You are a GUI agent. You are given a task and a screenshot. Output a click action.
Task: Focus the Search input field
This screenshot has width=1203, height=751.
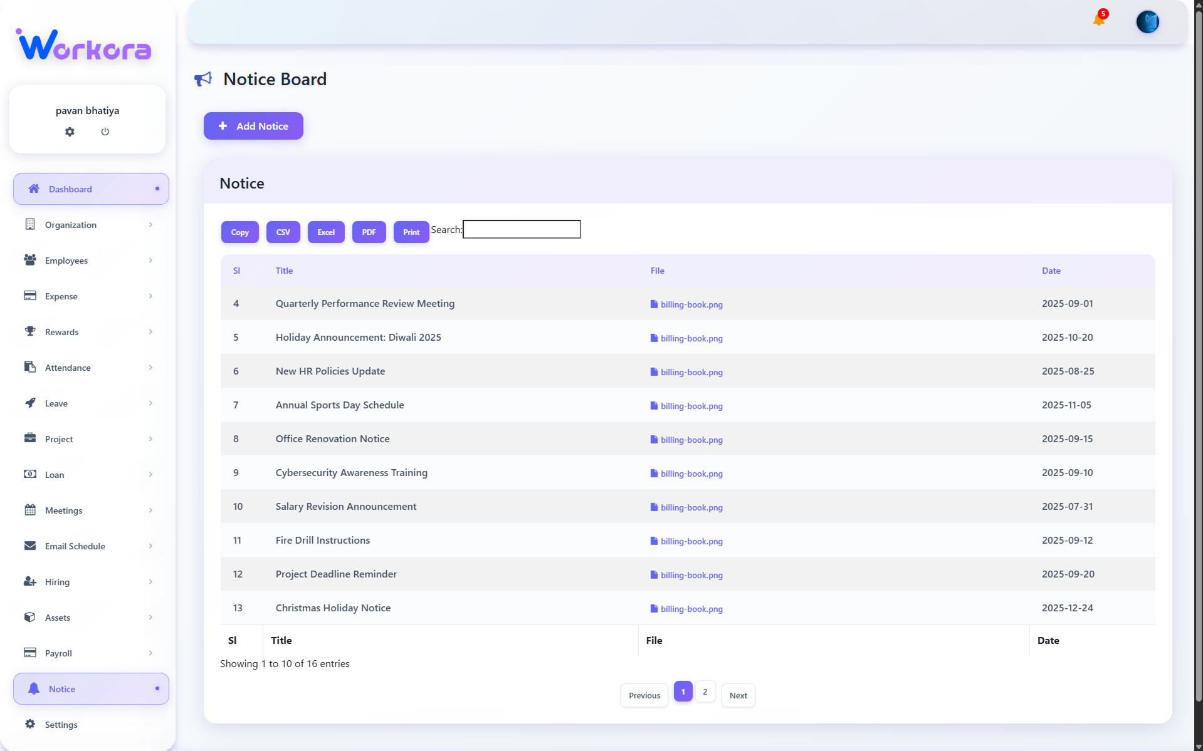522,229
